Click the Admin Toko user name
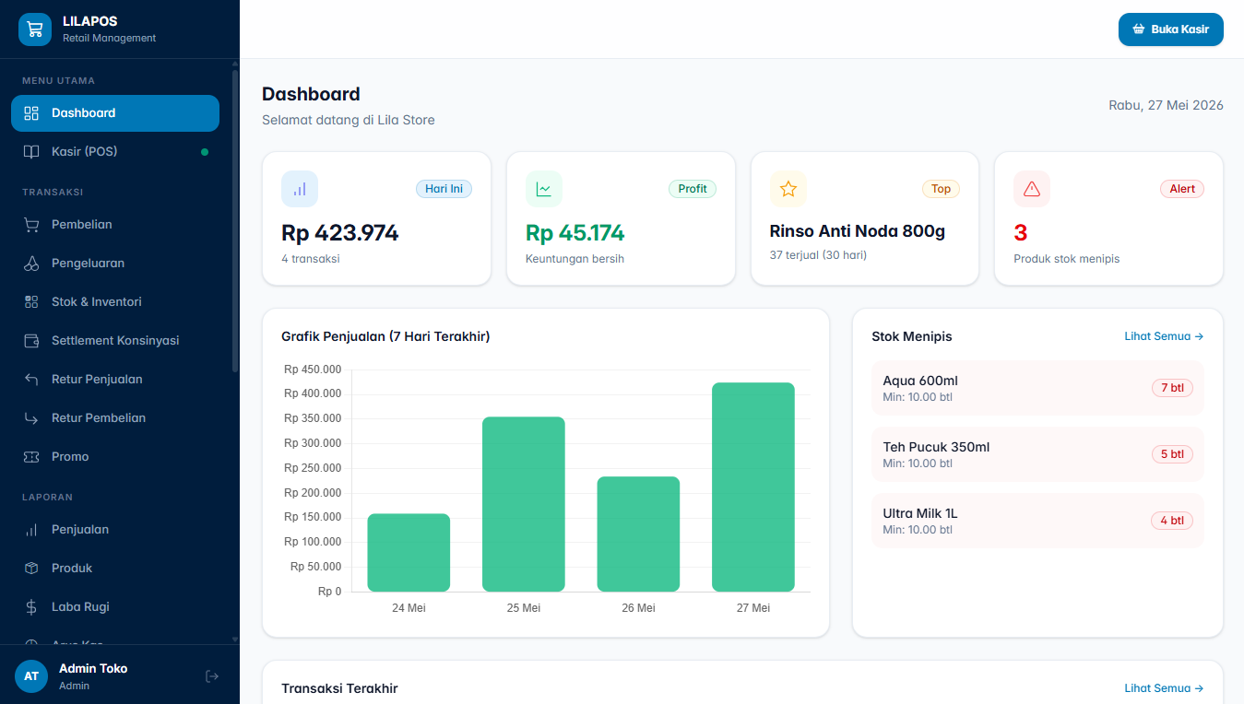The width and height of the screenshot is (1244, 704). [x=93, y=669]
